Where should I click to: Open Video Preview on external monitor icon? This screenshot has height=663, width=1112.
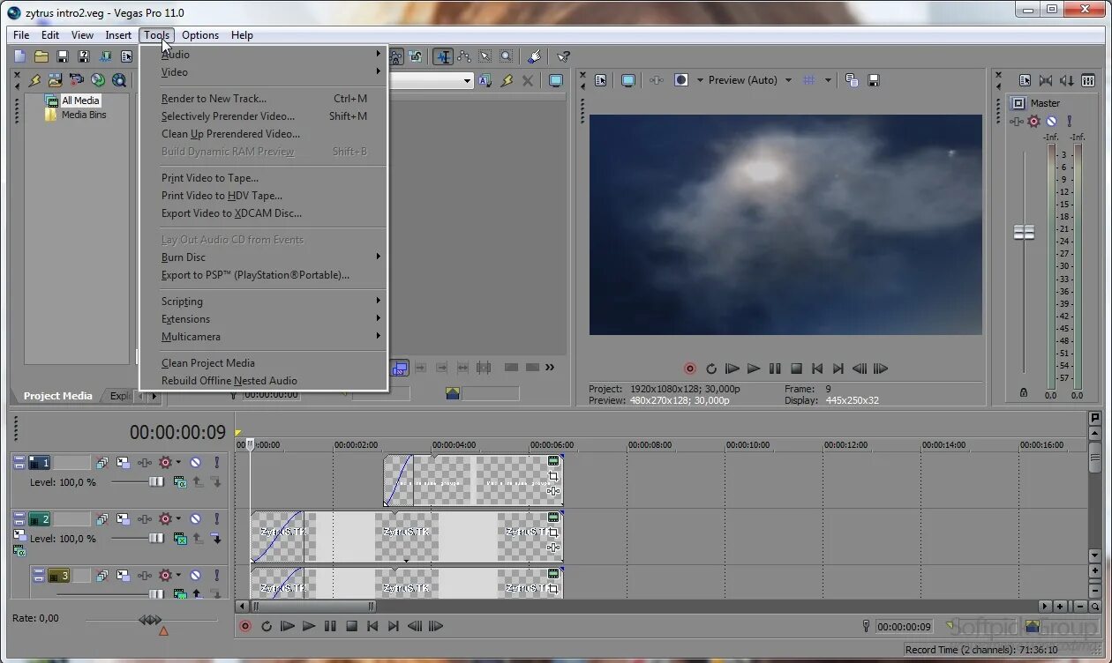[627, 80]
